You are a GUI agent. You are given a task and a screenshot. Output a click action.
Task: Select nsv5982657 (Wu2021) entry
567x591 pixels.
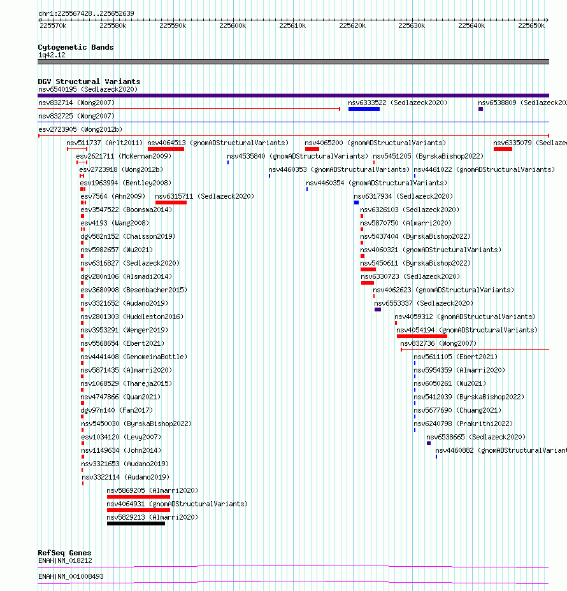point(117,250)
